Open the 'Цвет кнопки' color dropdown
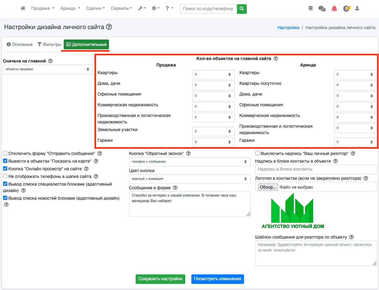 [190, 179]
